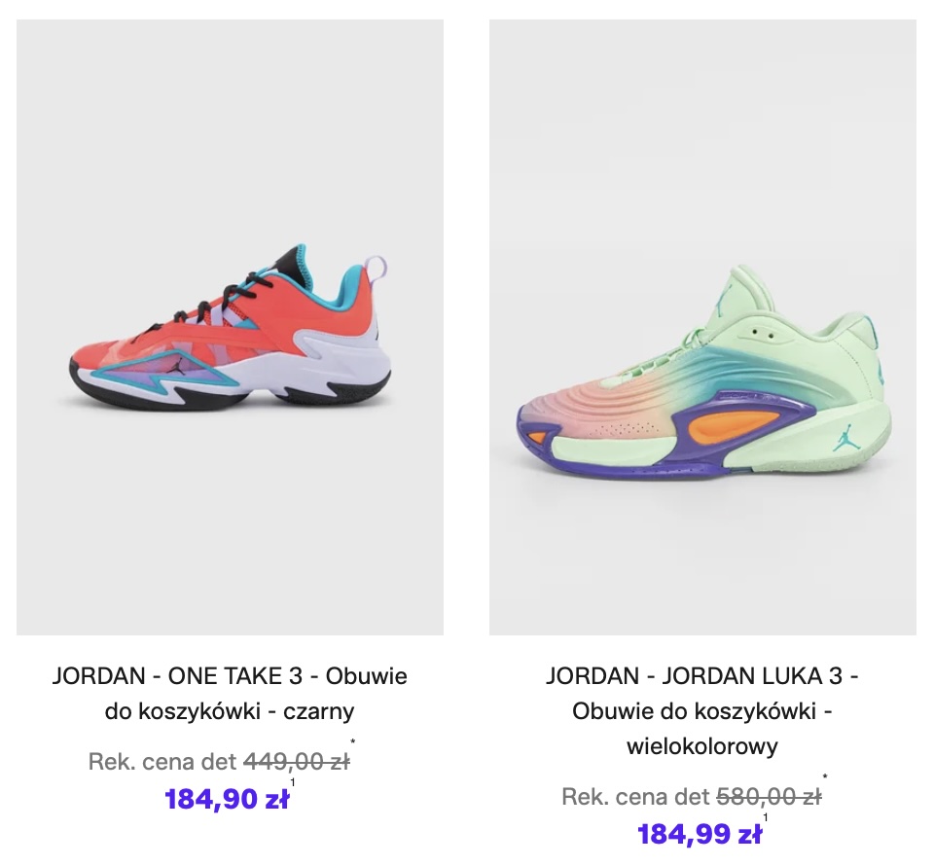934x866 pixels.
Task: Click the crossed-out 580,00 zł recommended price
Action: click(x=769, y=796)
